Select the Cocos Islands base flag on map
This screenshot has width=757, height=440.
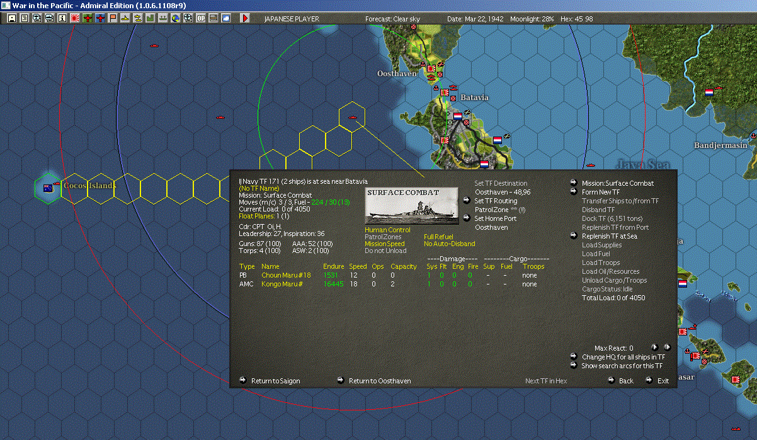pyautogui.click(x=47, y=188)
